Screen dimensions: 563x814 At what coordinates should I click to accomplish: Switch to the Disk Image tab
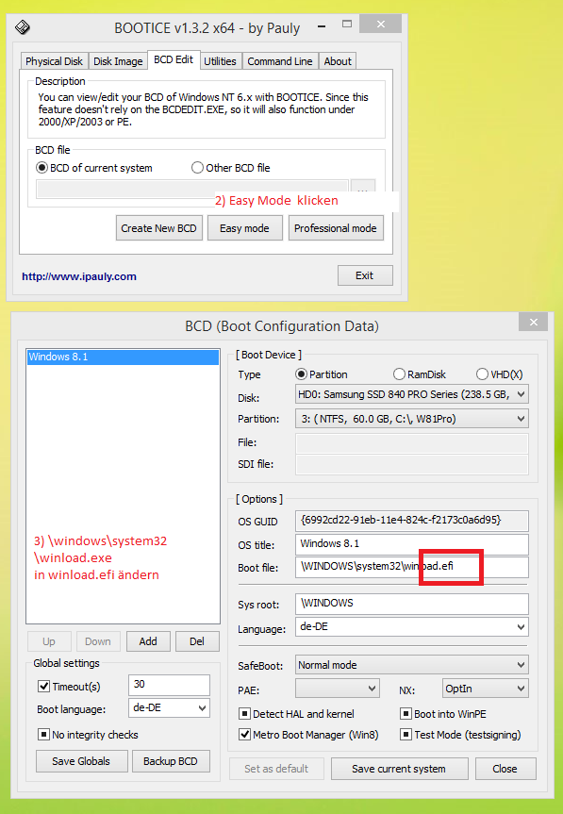point(118,61)
